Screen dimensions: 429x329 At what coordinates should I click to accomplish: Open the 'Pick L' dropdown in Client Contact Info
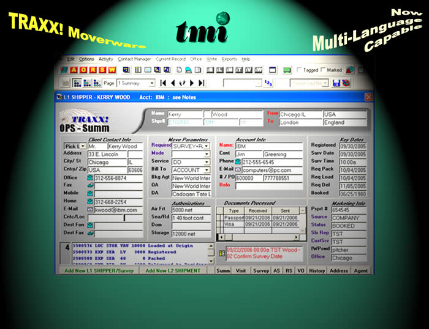tap(83, 146)
